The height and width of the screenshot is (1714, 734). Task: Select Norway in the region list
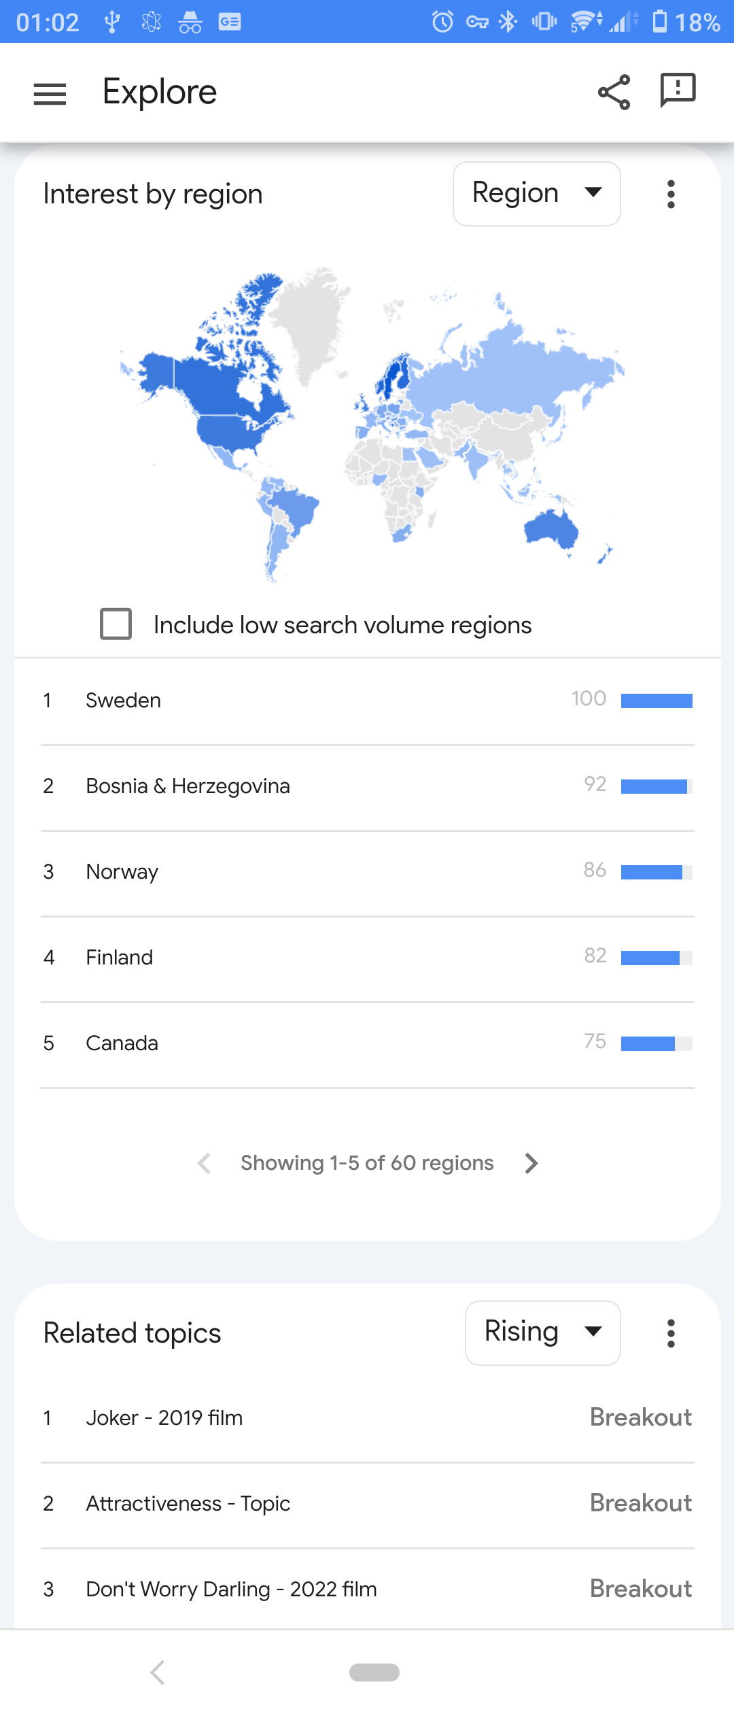point(368,872)
